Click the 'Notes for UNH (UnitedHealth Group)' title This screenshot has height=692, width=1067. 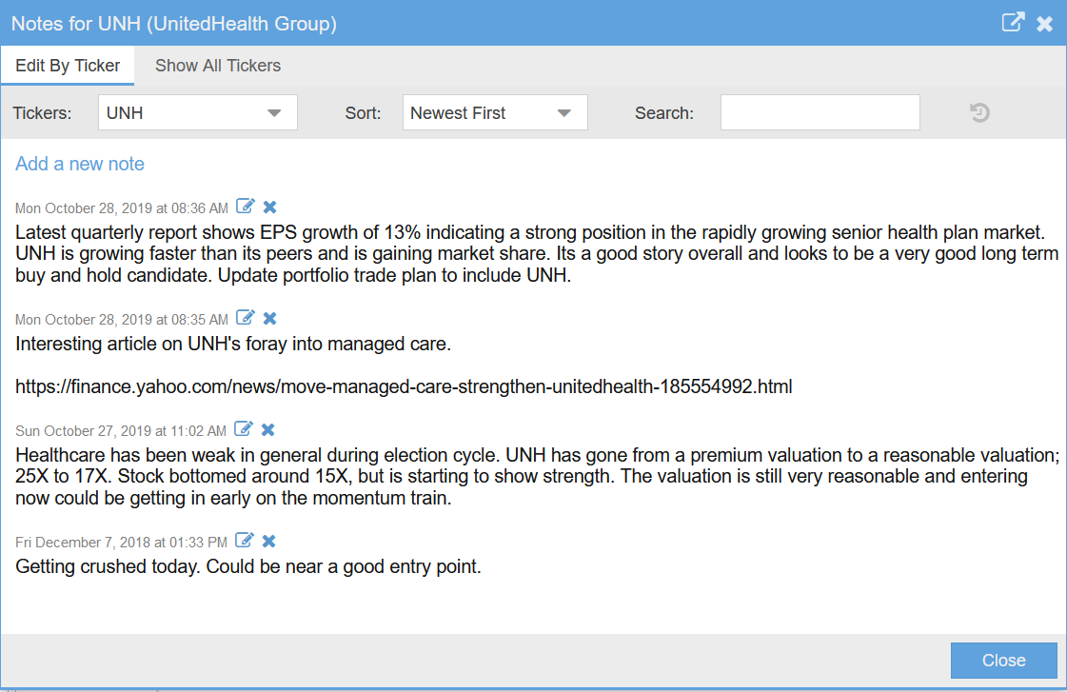(174, 24)
